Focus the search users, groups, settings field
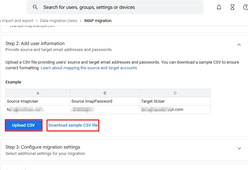 click(115, 7)
